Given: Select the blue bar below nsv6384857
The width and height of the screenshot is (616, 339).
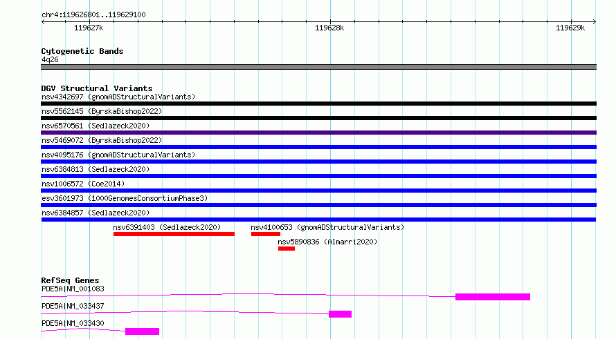Looking at the screenshot, I should pos(318,220).
